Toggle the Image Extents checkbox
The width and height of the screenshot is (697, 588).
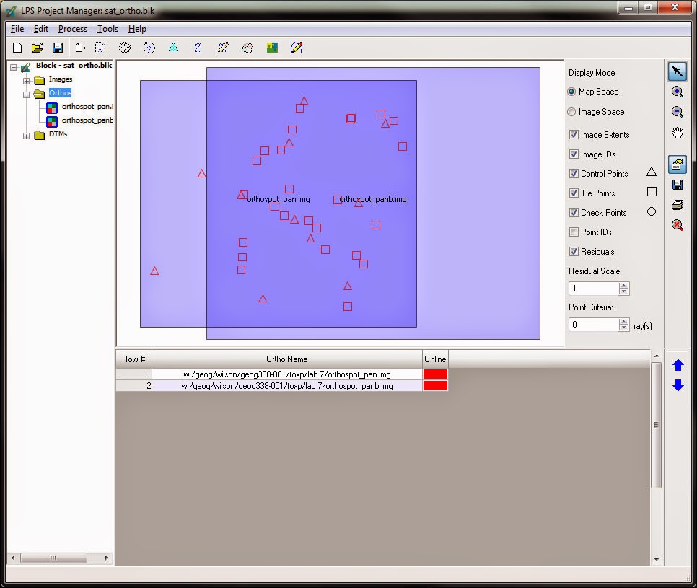coord(574,135)
